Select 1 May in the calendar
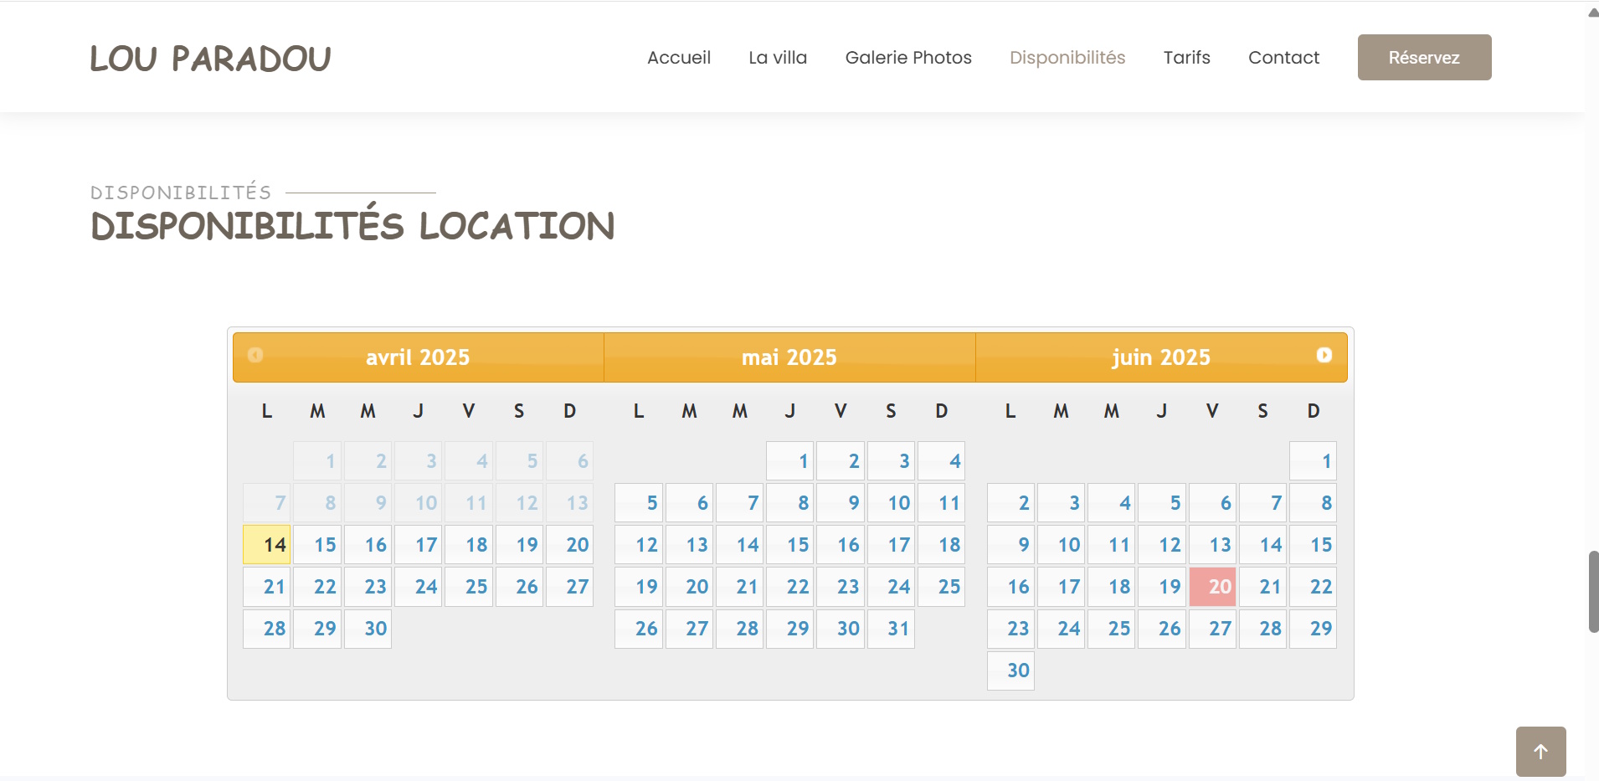This screenshot has width=1599, height=781. click(789, 461)
